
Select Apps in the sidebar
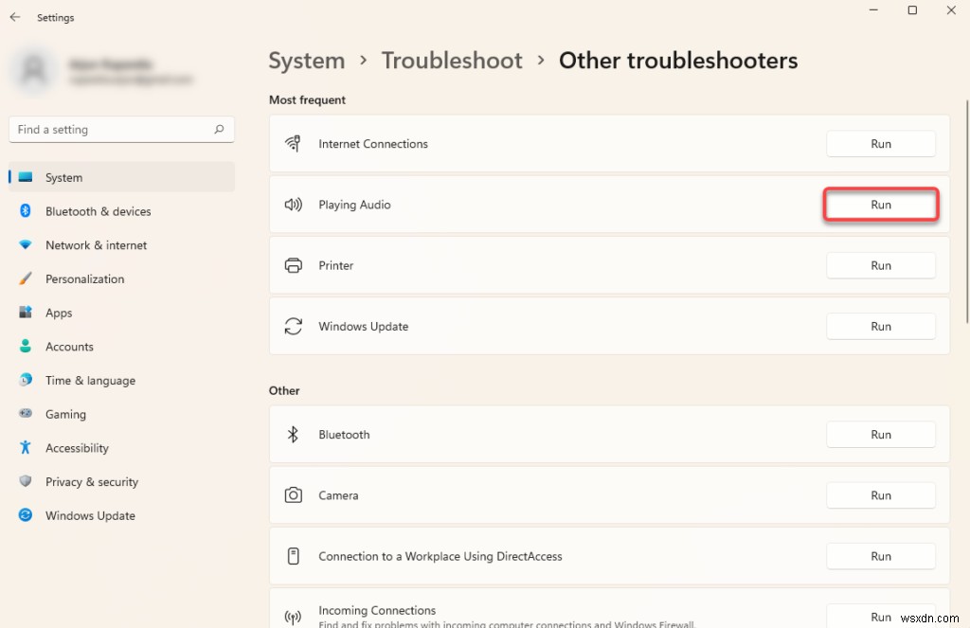coord(59,313)
